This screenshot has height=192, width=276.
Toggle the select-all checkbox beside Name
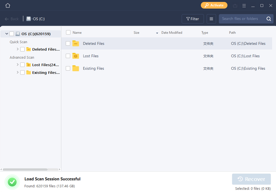point(68,32)
